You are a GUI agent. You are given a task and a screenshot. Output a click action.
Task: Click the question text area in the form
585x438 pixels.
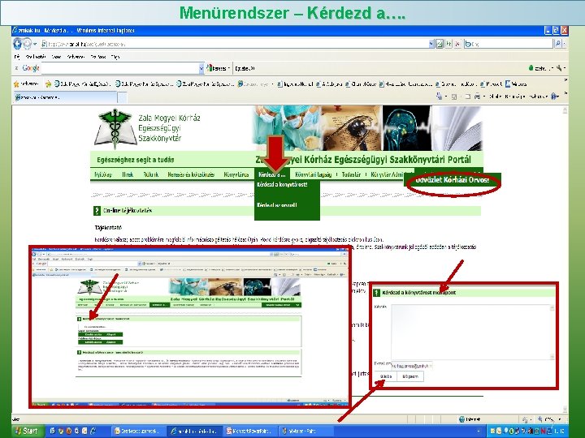pyautogui.click(x=473, y=332)
